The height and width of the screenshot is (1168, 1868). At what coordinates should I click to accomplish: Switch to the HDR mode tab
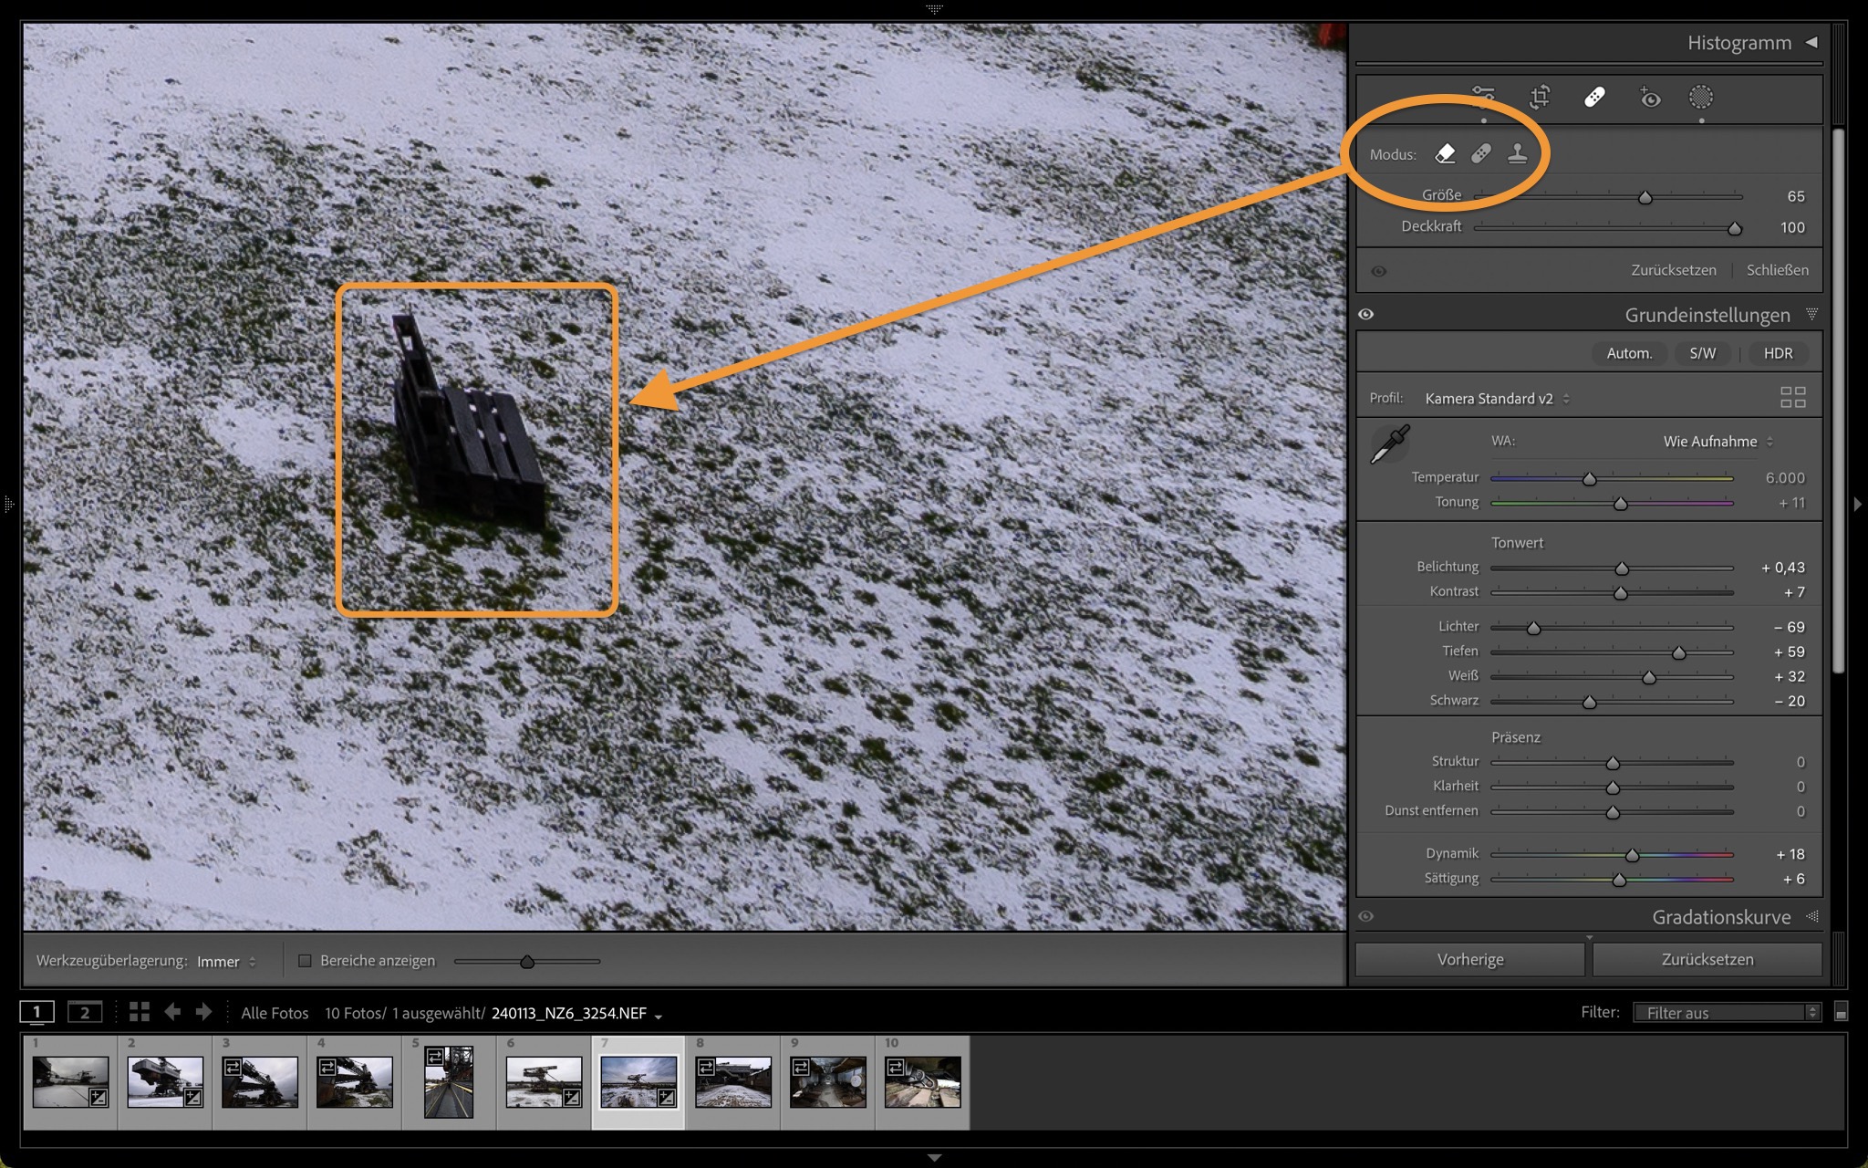[1778, 353]
